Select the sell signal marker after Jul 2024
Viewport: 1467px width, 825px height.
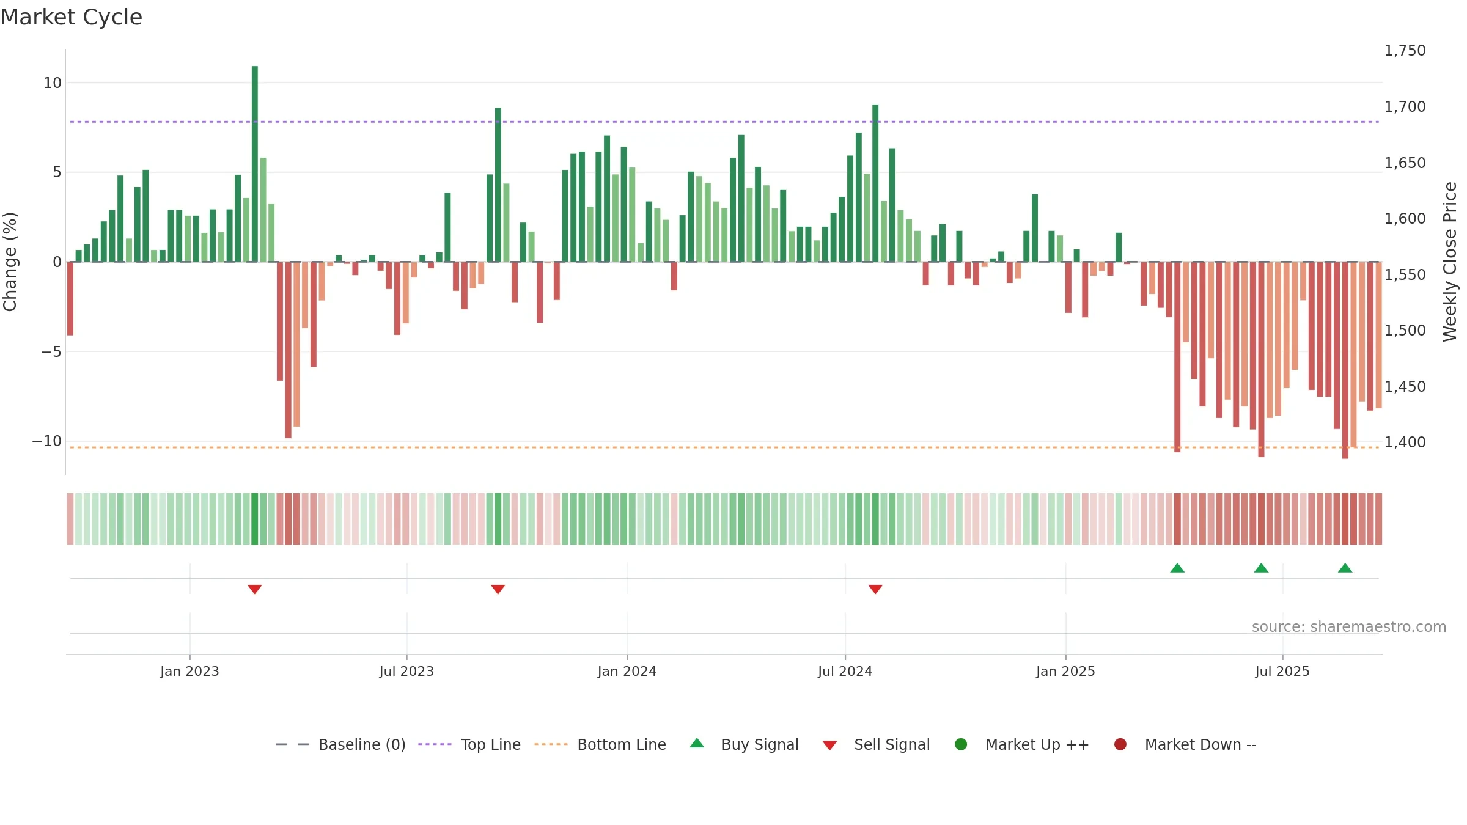click(875, 589)
